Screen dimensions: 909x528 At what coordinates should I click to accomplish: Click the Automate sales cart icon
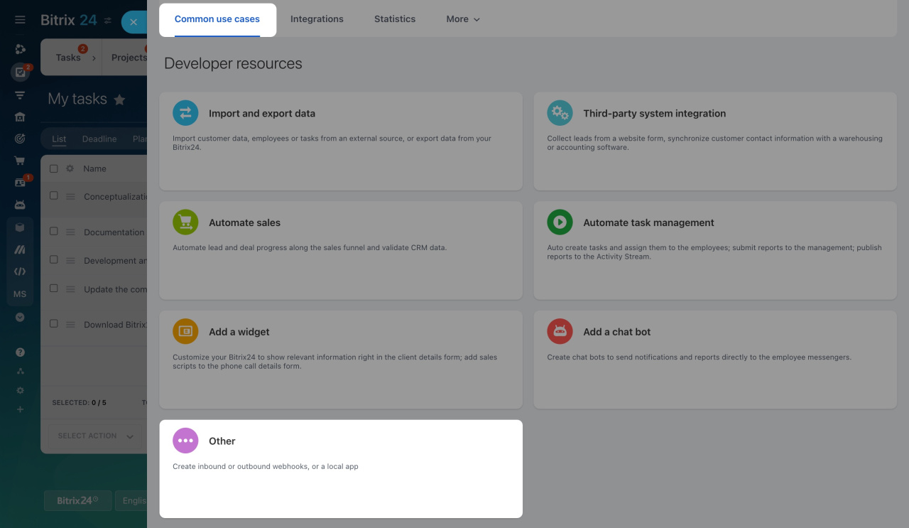coord(185,222)
